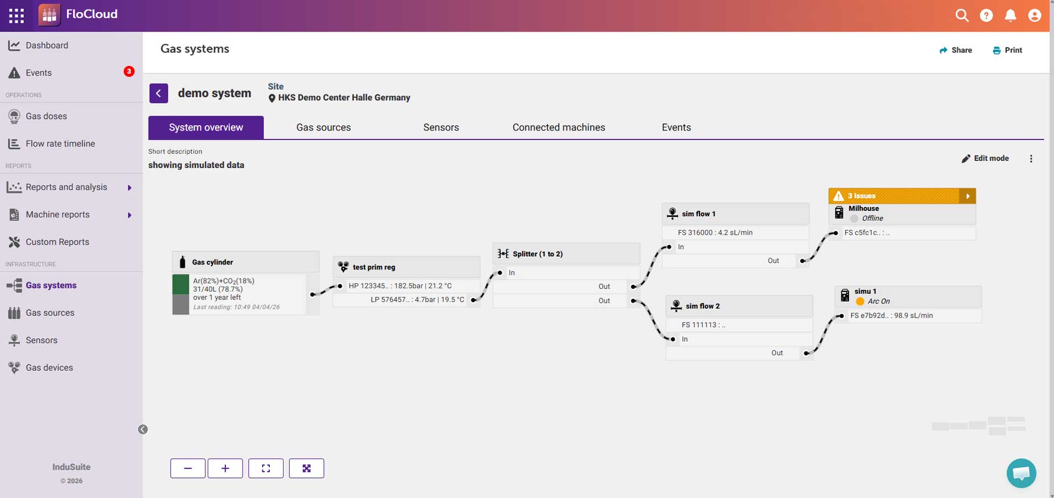Screen dimensions: 1054x498
Task: Click the fit view button
Action: (x=266, y=468)
